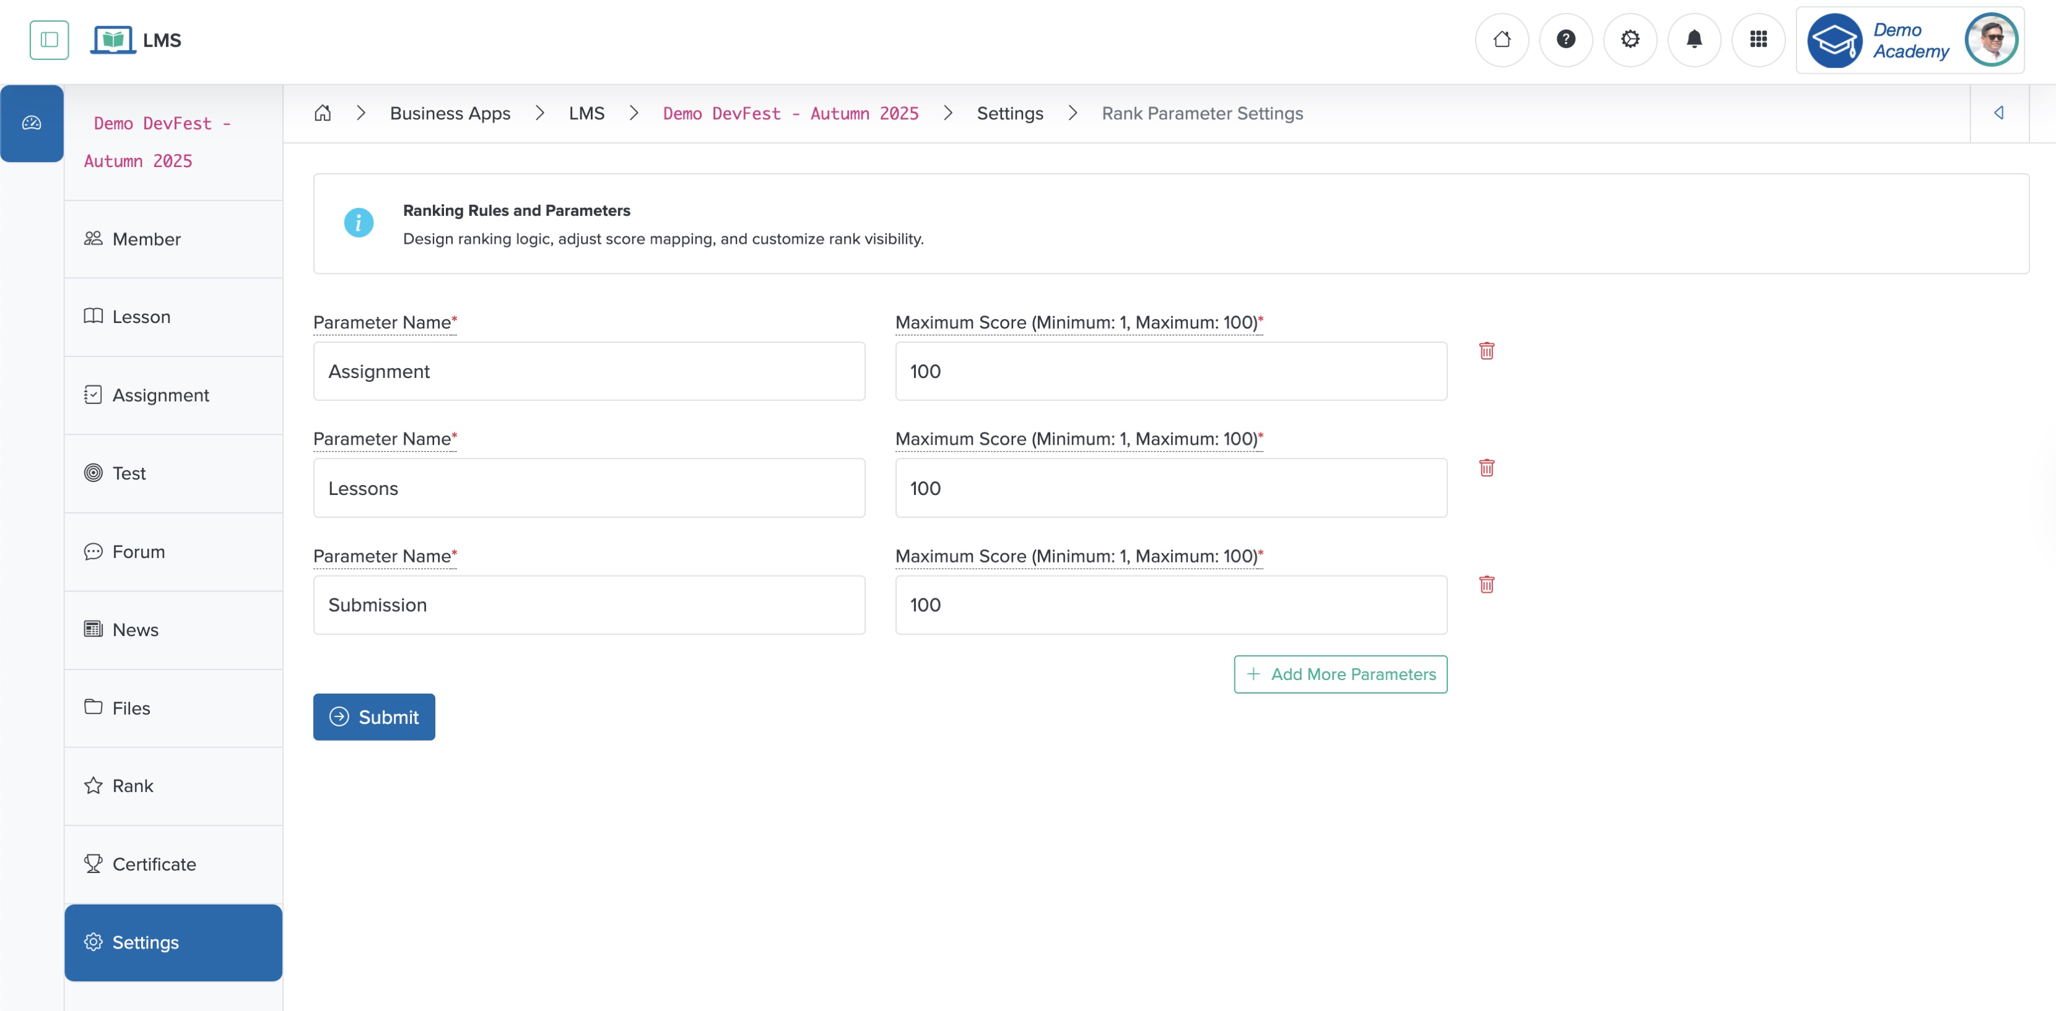Click the home icon in top bar
This screenshot has width=2056, height=1011.
1502,39
